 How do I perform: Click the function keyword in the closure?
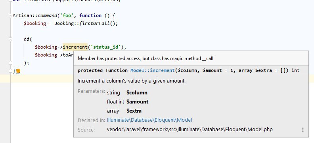pyautogui.click(x=90, y=15)
